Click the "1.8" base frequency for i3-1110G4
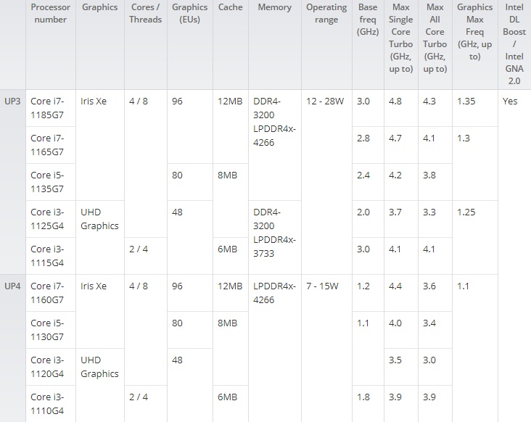The width and height of the screenshot is (531, 422). [x=363, y=397]
